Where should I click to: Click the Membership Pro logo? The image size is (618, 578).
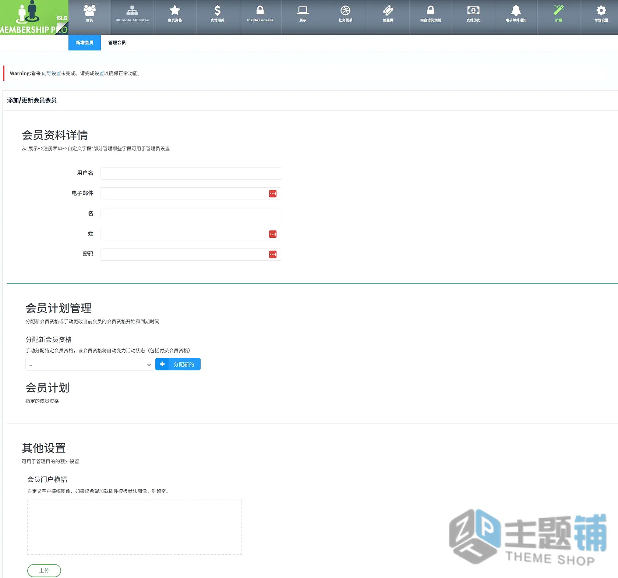pyautogui.click(x=34, y=17)
